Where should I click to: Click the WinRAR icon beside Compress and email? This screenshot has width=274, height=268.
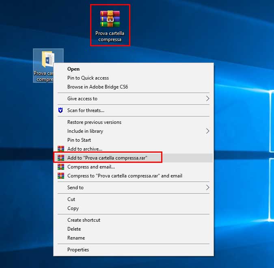tap(61, 166)
